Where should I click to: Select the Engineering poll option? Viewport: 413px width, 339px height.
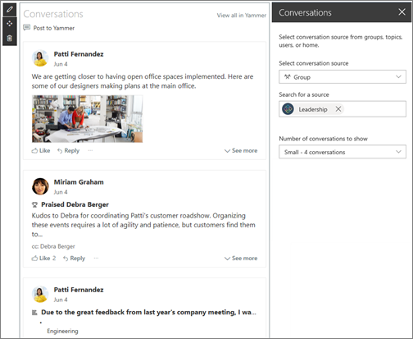(62, 331)
